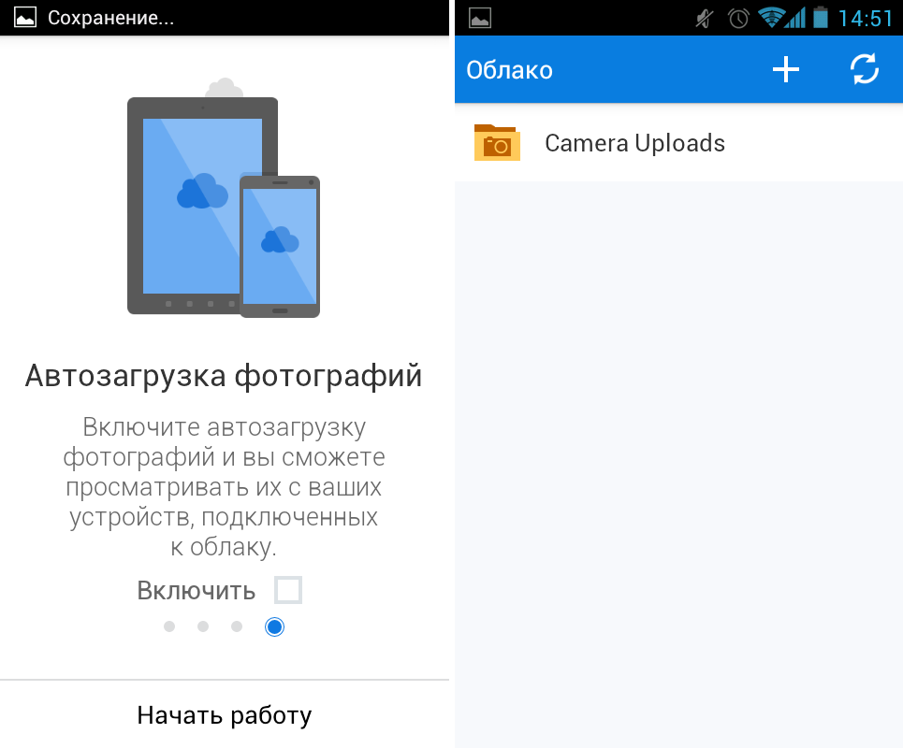Open the Camera Uploads folder name

pyautogui.click(x=634, y=143)
